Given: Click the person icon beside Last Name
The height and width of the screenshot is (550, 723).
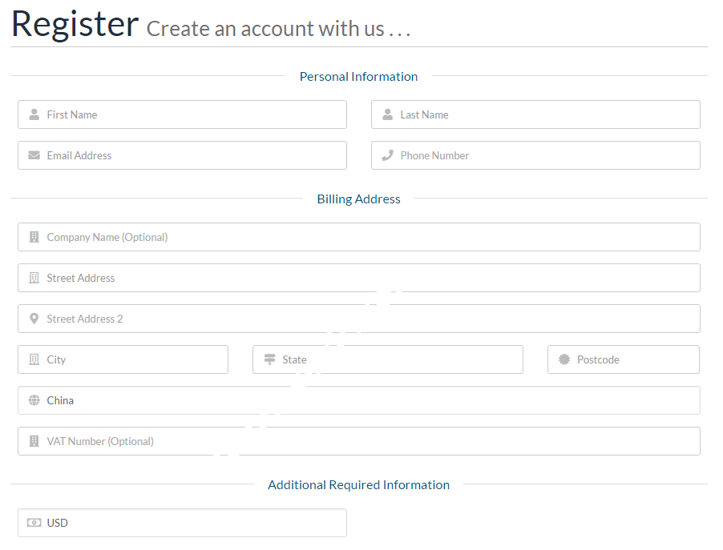Looking at the screenshot, I should (x=387, y=114).
